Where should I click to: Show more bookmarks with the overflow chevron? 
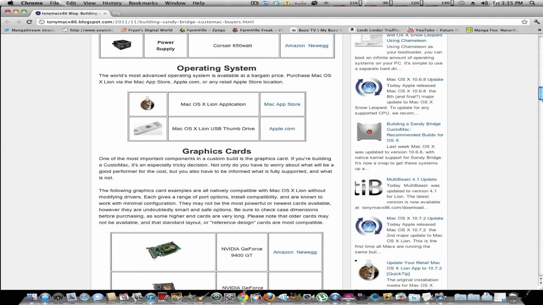click(x=540, y=30)
